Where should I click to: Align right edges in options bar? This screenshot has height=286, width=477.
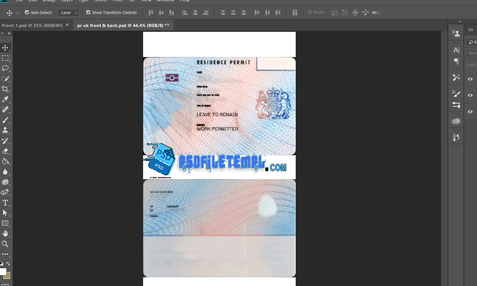pyautogui.click(x=205, y=13)
